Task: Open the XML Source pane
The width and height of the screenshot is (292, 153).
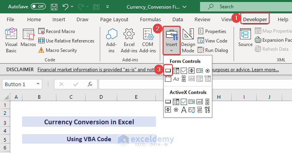Action: [245, 37]
